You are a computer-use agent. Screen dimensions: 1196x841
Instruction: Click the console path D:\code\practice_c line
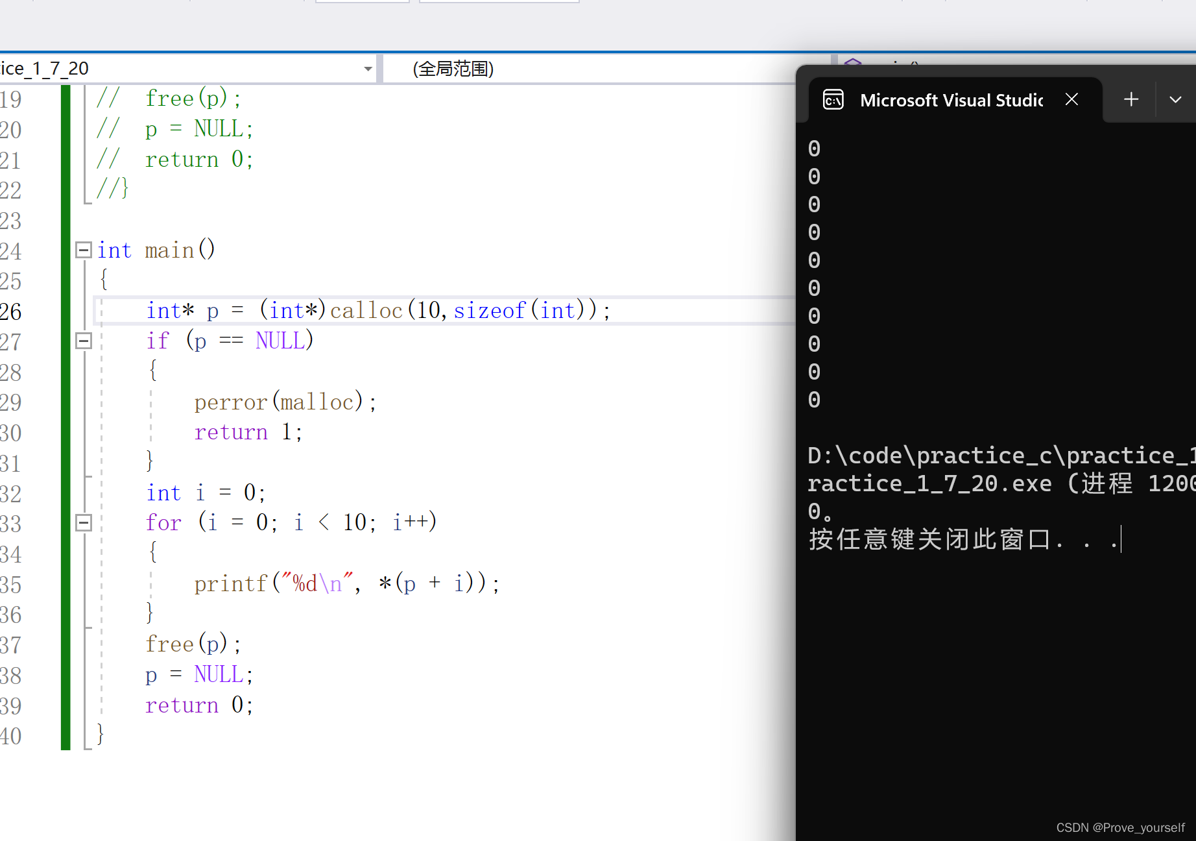pos(1001,456)
